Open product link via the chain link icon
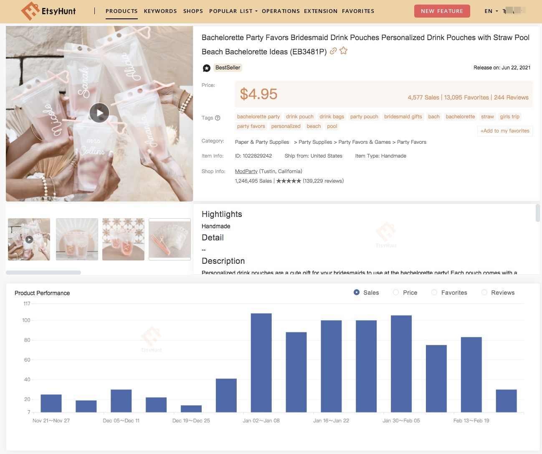The height and width of the screenshot is (454, 542). point(333,51)
